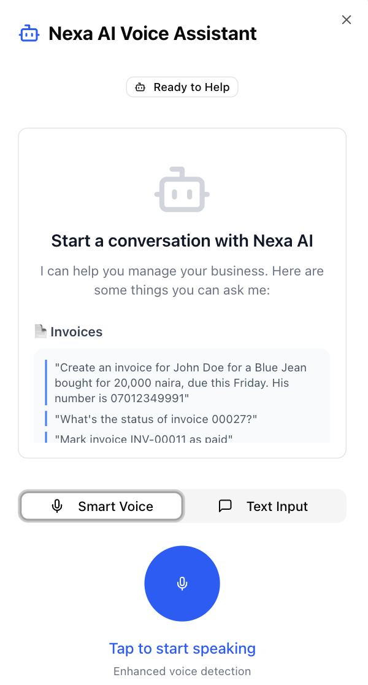
Task: Click the Invoices section heading
Action: (x=76, y=332)
